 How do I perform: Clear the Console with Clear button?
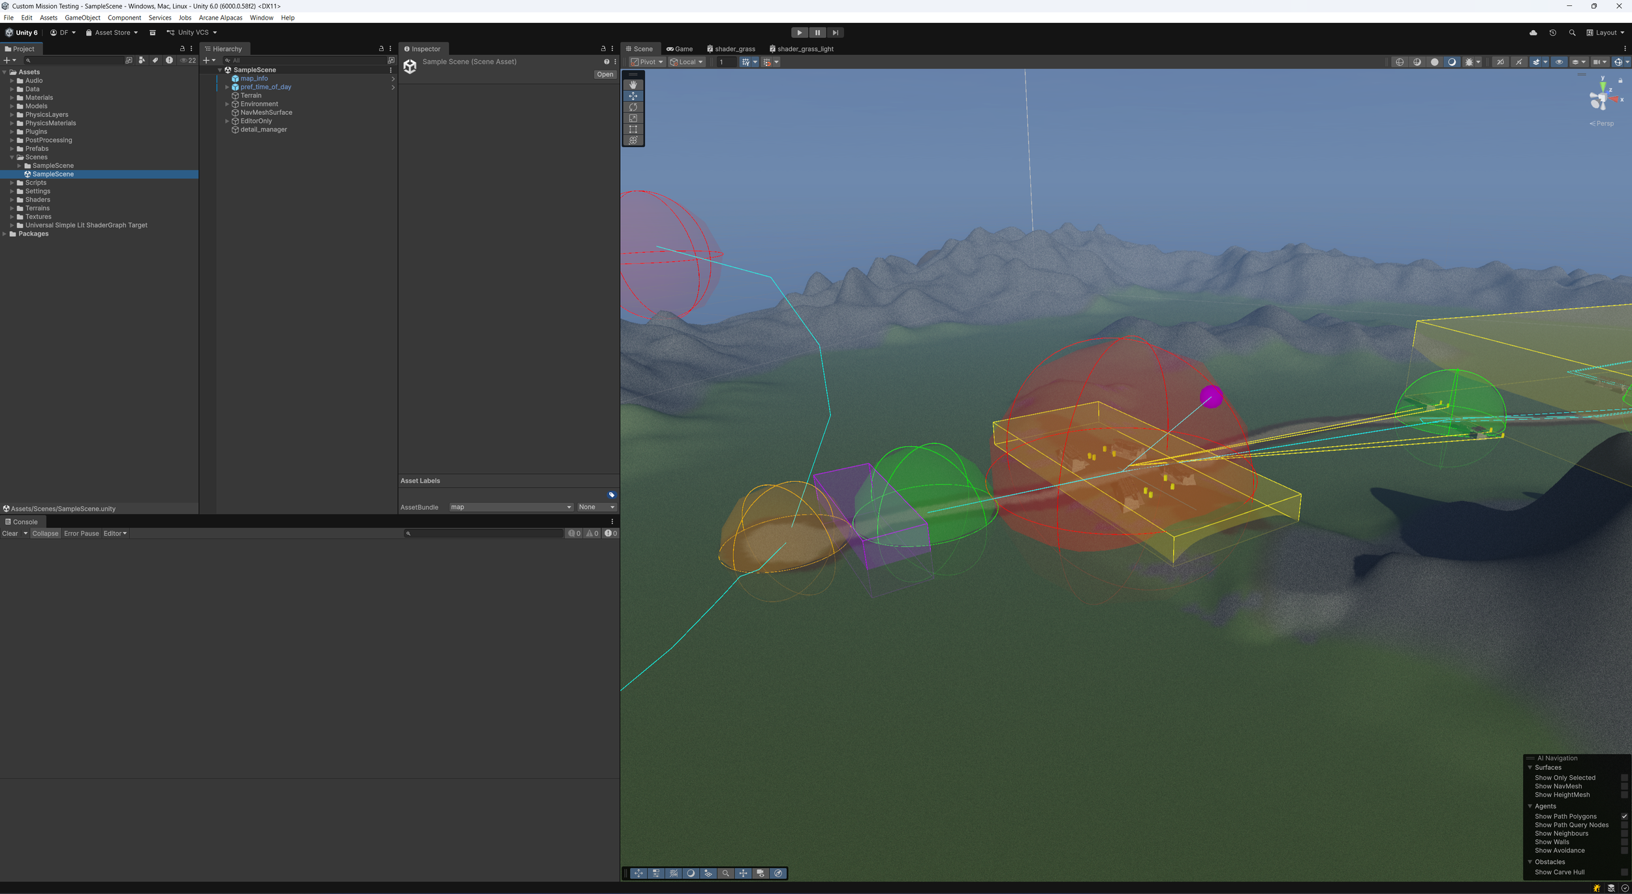pyautogui.click(x=10, y=534)
